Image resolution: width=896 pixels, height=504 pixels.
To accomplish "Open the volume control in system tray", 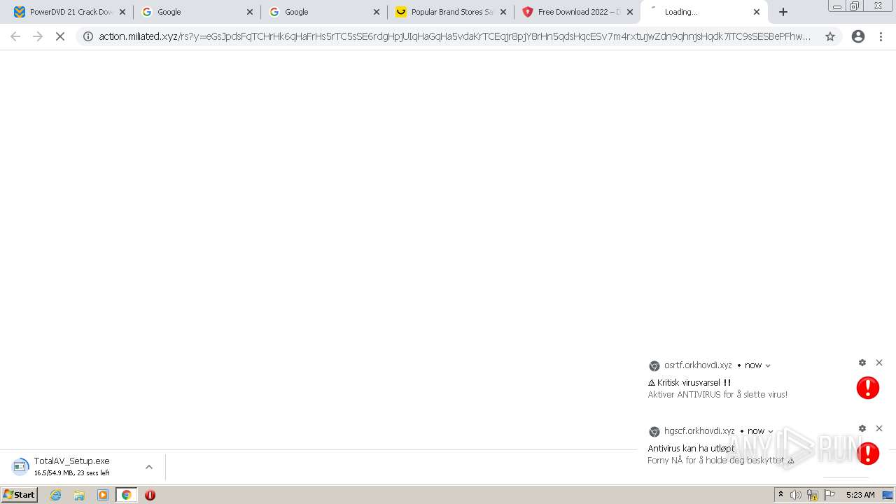I will click(796, 495).
